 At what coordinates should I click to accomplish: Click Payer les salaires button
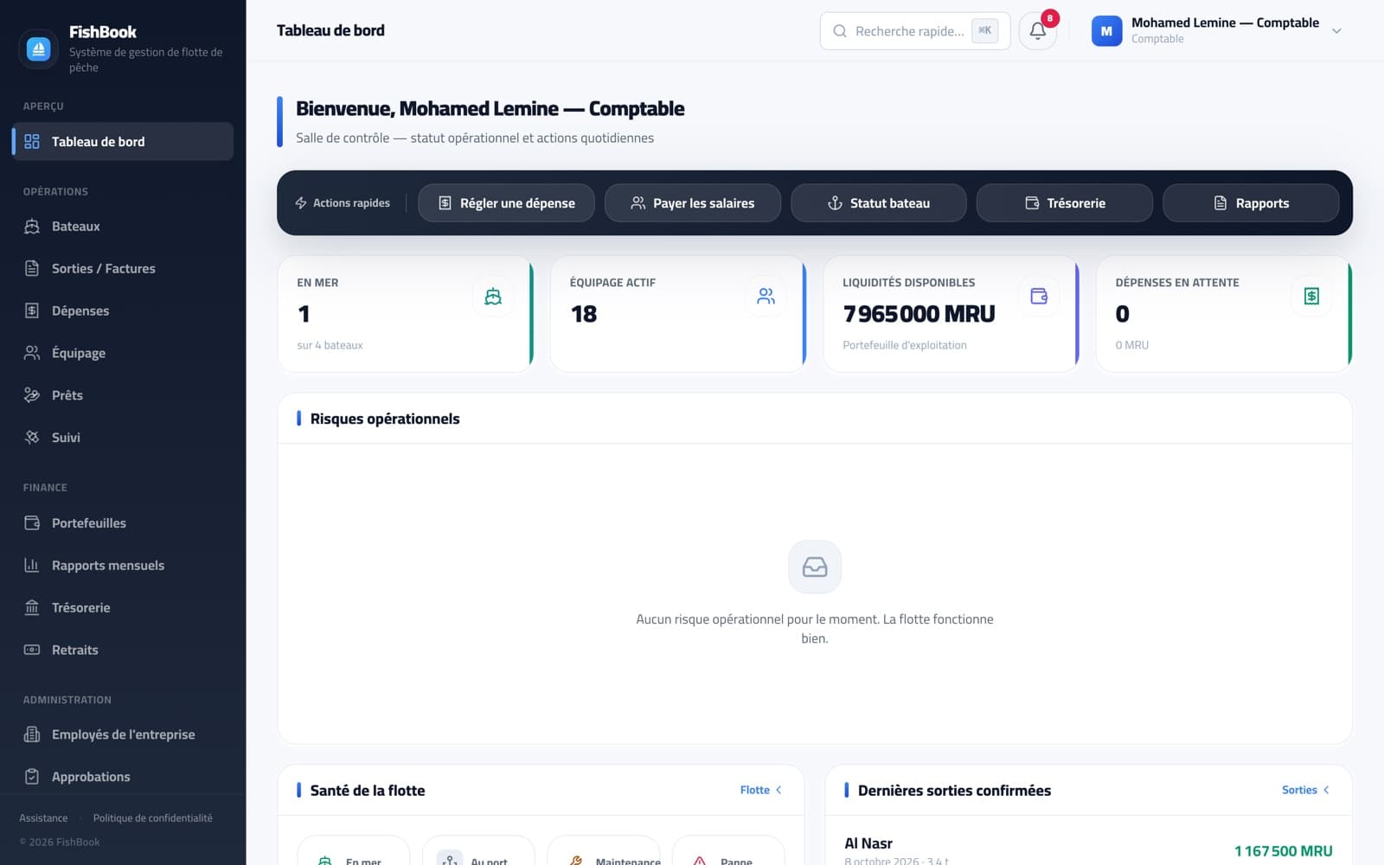[x=693, y=203]
